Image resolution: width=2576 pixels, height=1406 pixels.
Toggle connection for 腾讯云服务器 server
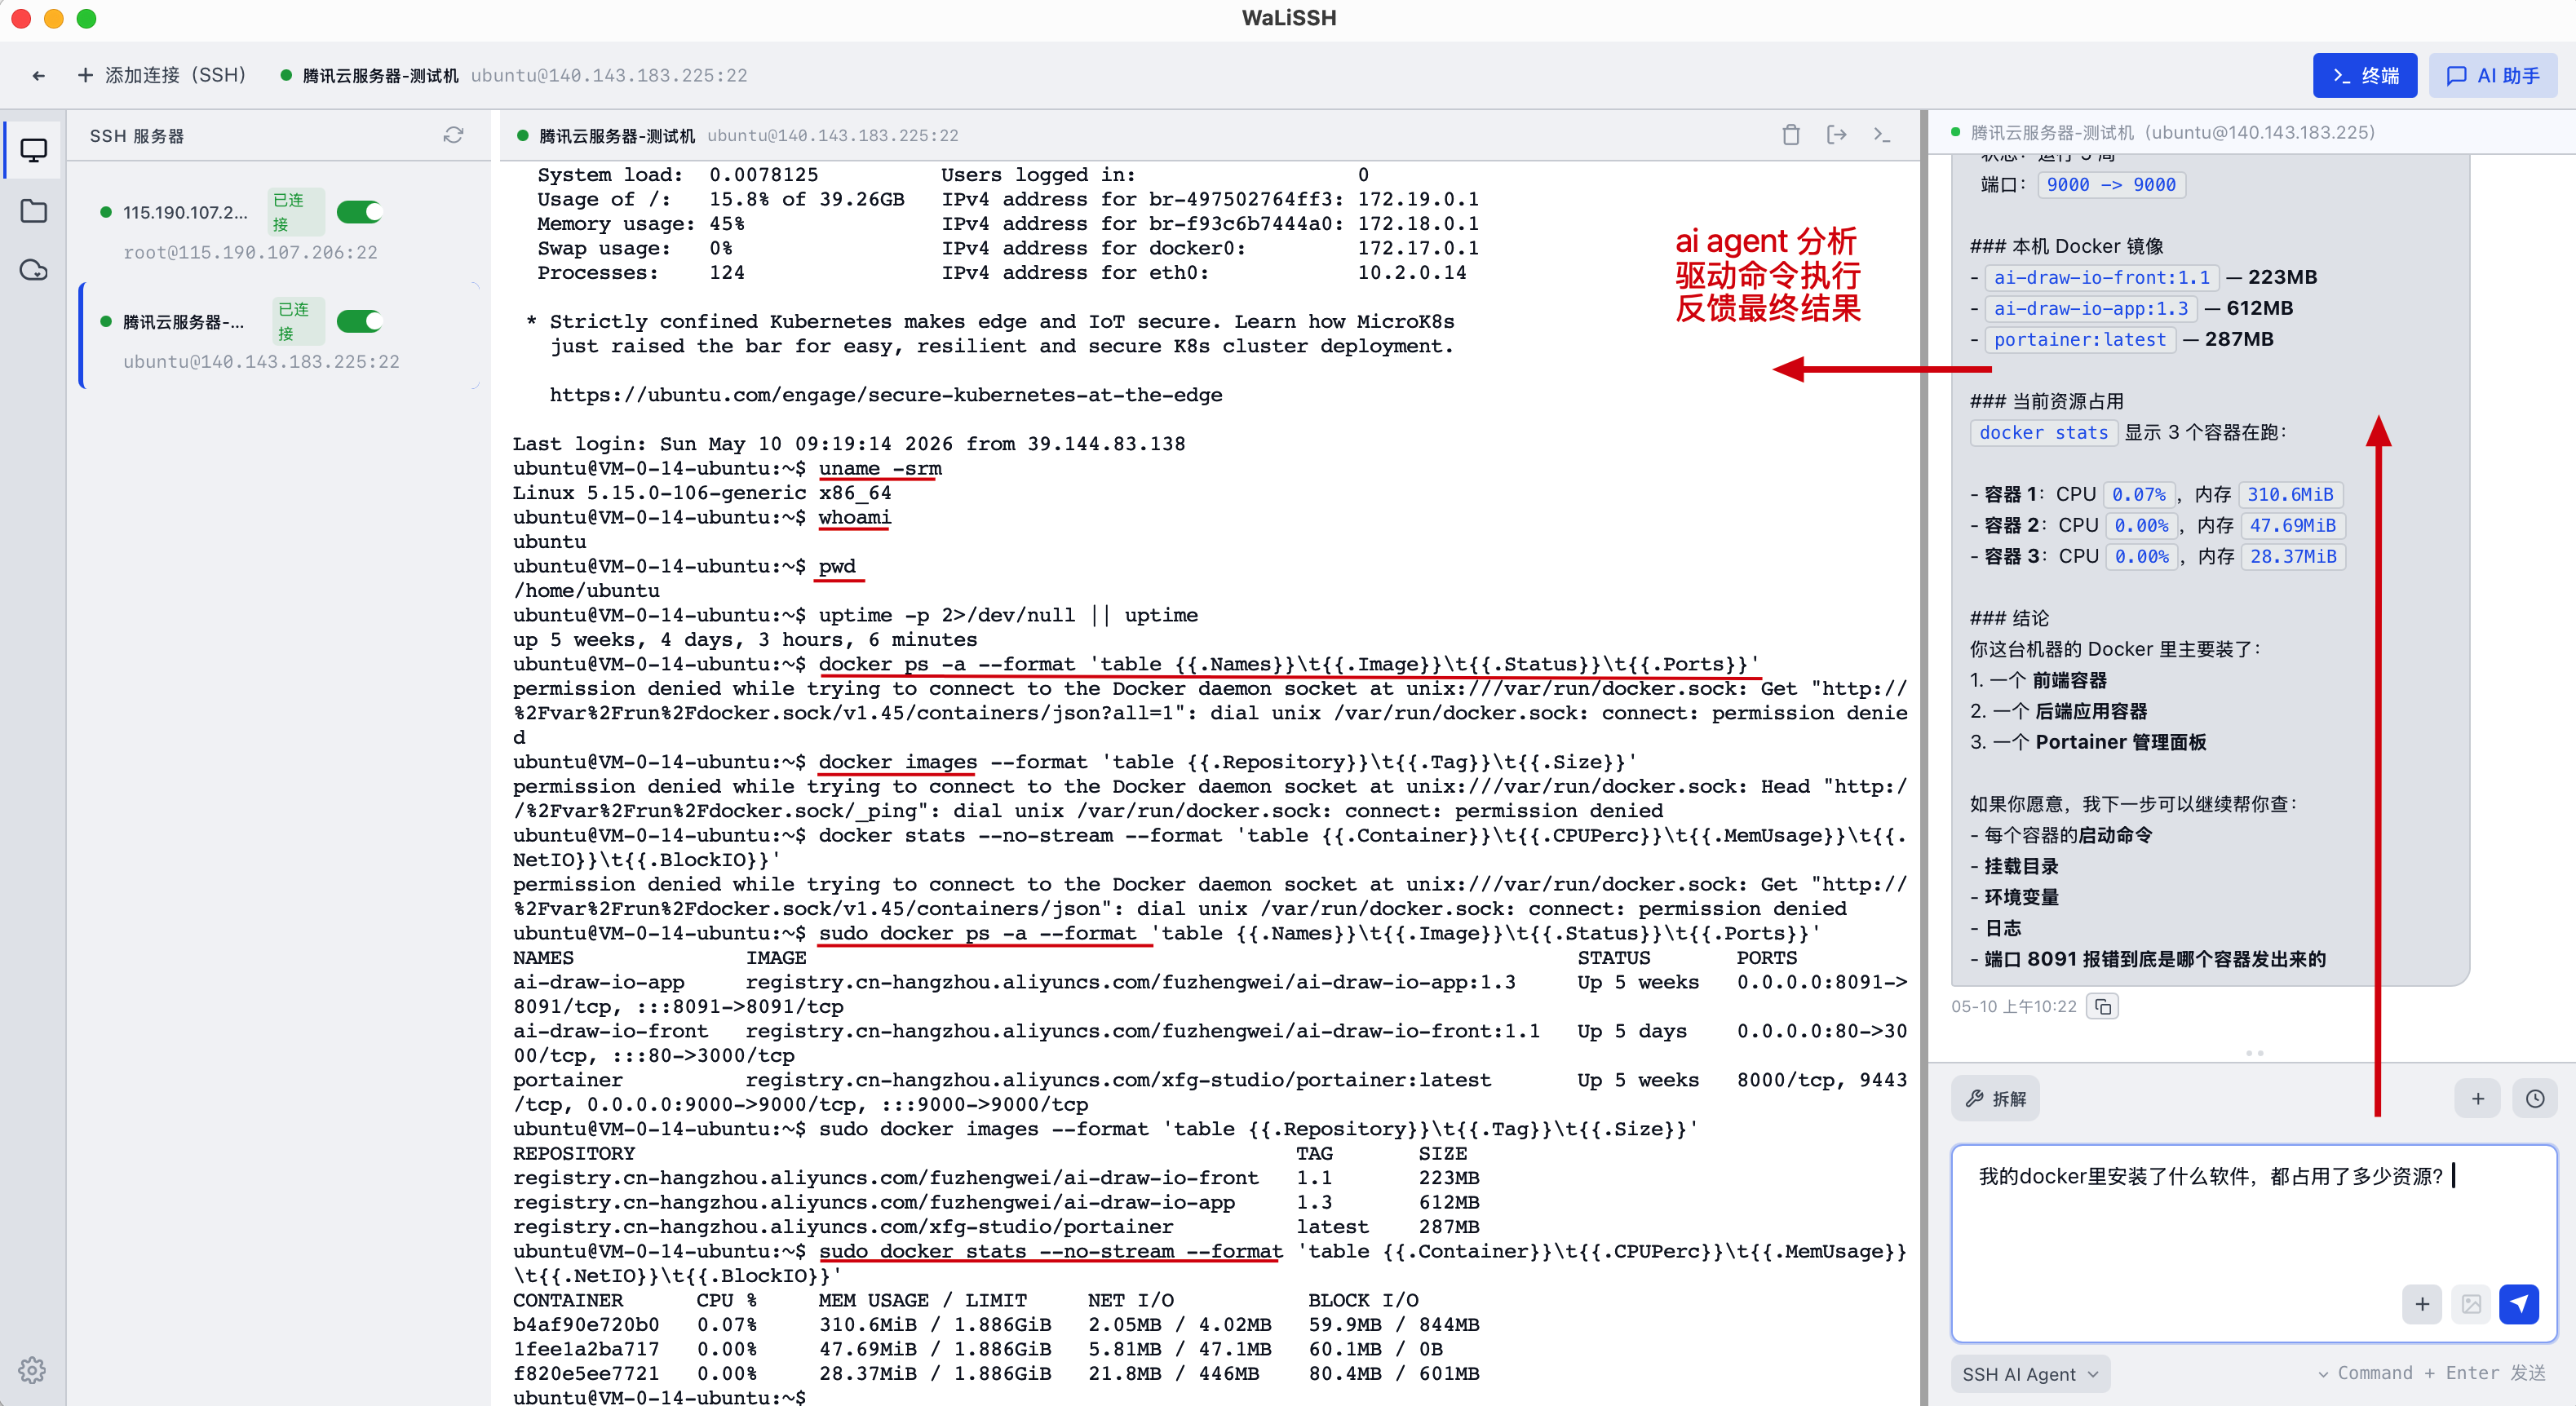[358, 321]
